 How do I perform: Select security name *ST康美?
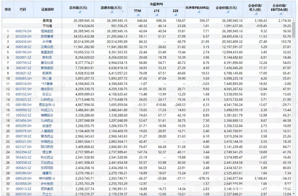point(47,84)
